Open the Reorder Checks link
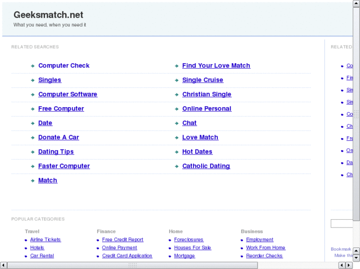This screenshot has width=360, height=269. tap(264, 256)
